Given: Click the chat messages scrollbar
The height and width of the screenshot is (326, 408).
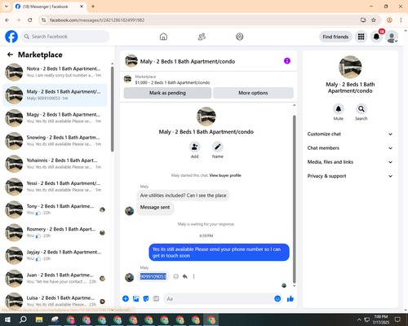Looking at the screenshot, I should 294,199.
